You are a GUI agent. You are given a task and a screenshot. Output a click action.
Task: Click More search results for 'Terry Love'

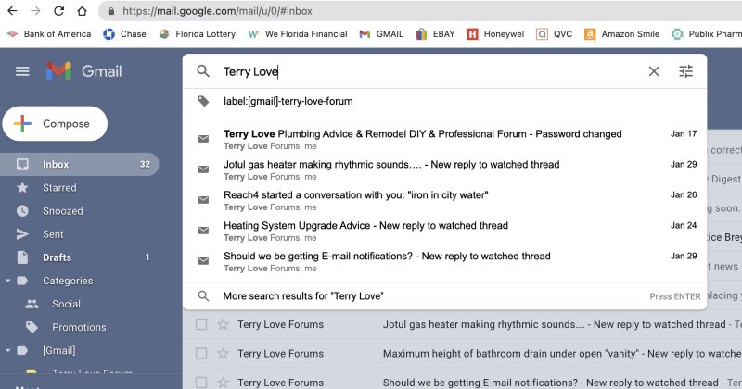[445, 296]
